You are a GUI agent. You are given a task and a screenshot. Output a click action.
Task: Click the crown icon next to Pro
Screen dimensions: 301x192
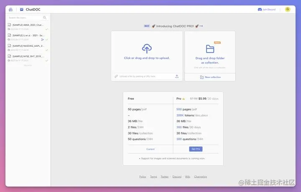pyautogui.click(x=184, y=99)
